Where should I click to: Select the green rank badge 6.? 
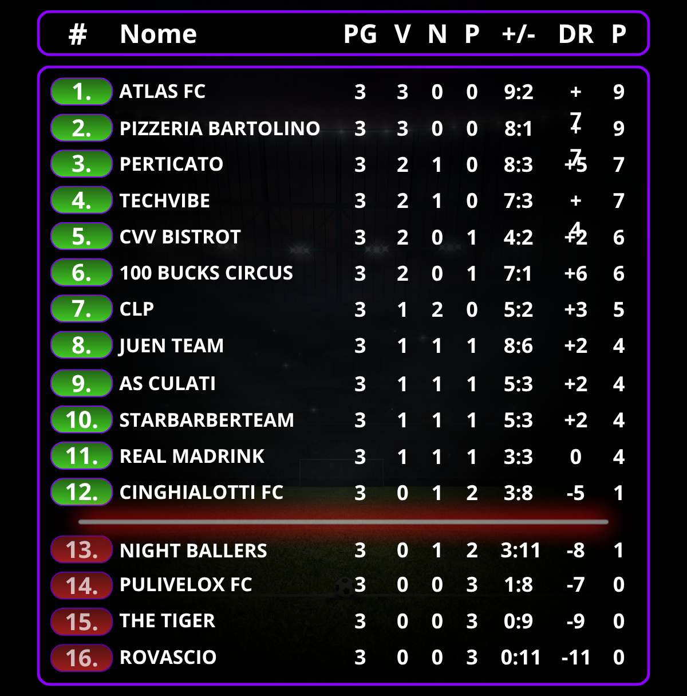coord(81,273)
